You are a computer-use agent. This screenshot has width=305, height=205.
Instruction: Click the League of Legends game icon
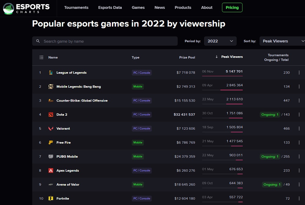pyautogui.click(x=51, y=73)
